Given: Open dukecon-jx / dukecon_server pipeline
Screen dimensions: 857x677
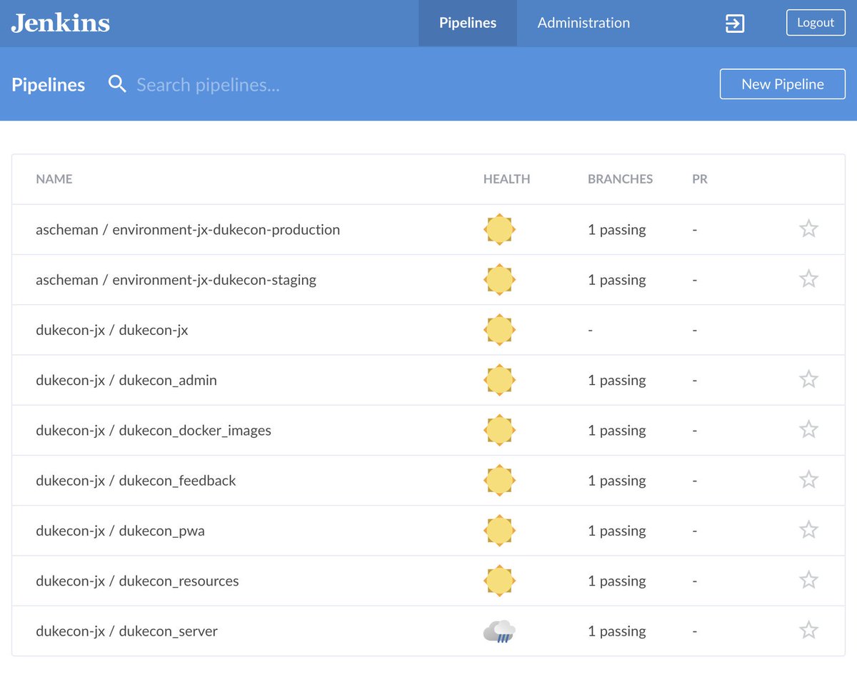Looking at the screenshot, I should coord(126,631).
